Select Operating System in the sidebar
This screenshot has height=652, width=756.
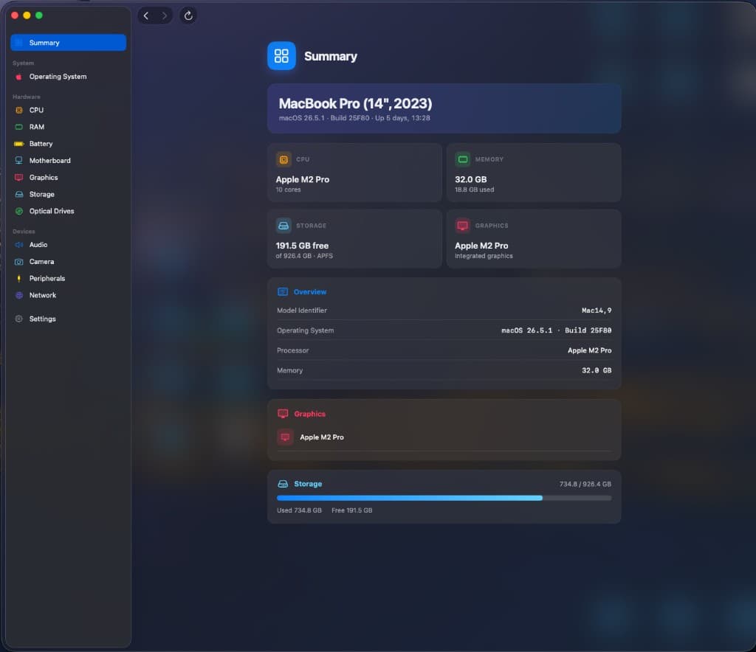tap(68, 77)
